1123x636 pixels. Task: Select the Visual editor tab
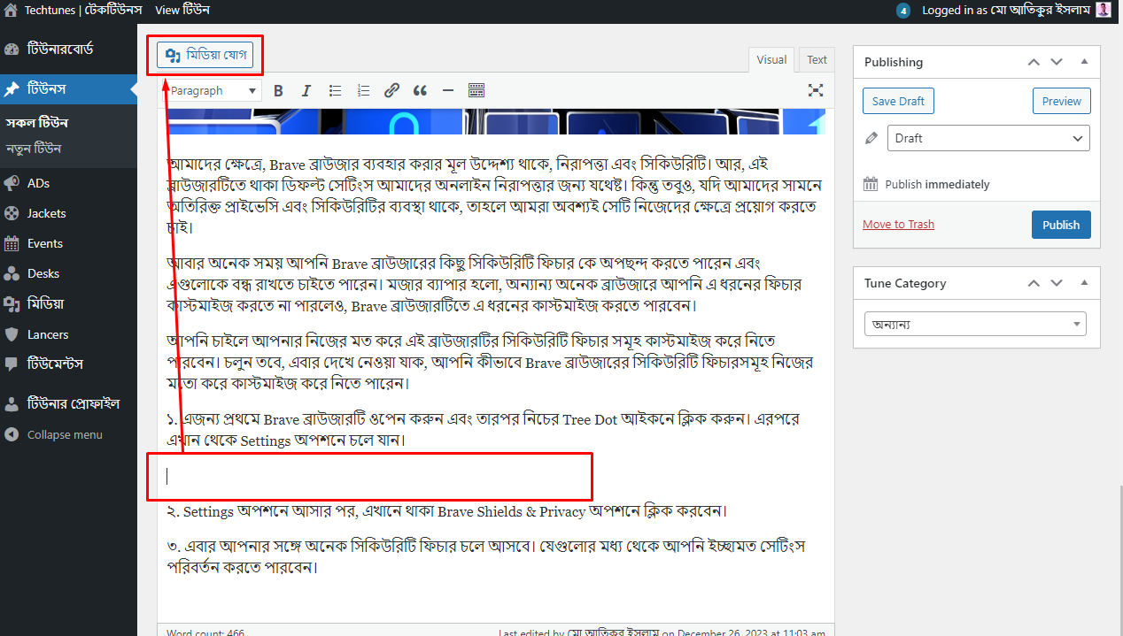[x=771, y=59]
